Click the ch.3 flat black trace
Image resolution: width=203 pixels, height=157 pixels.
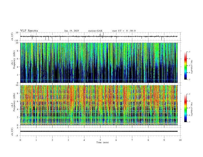[x=99, y=131]
